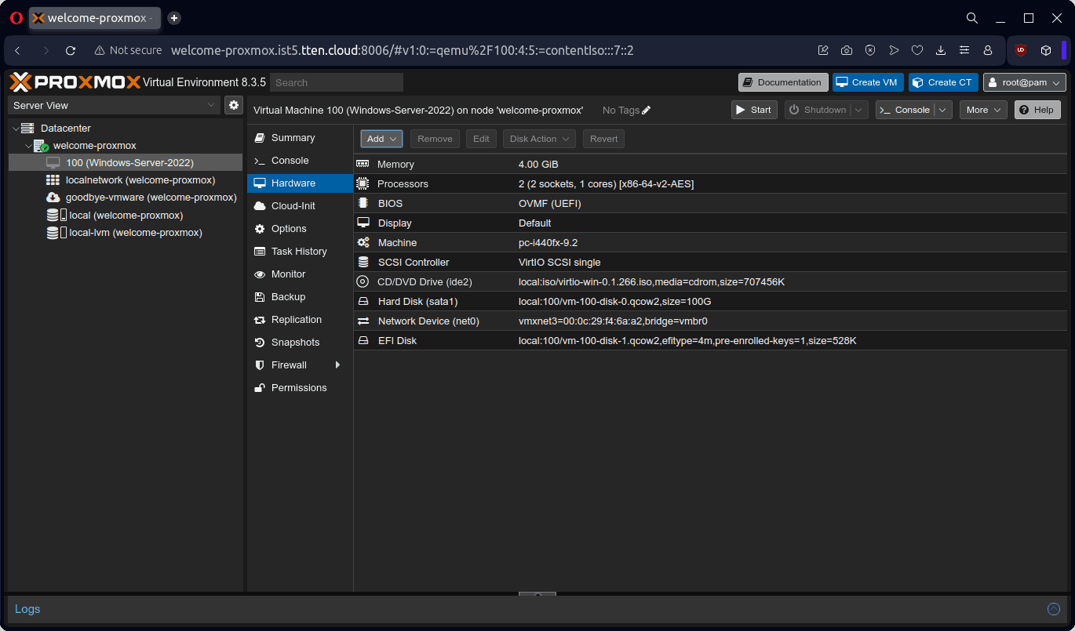Click the Memory row icon

pos(363,164)
